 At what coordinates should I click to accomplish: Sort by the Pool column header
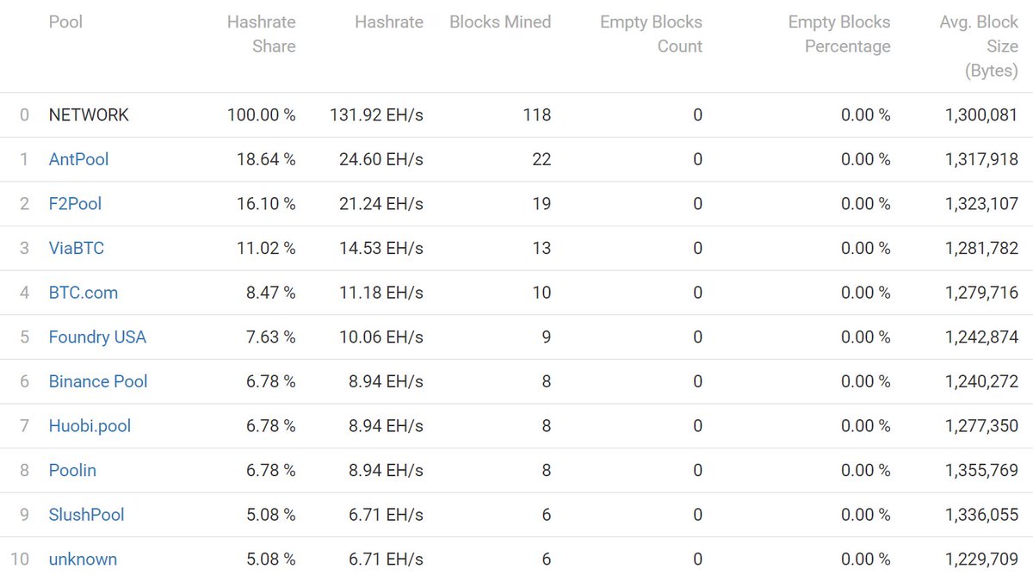[65, 22]
